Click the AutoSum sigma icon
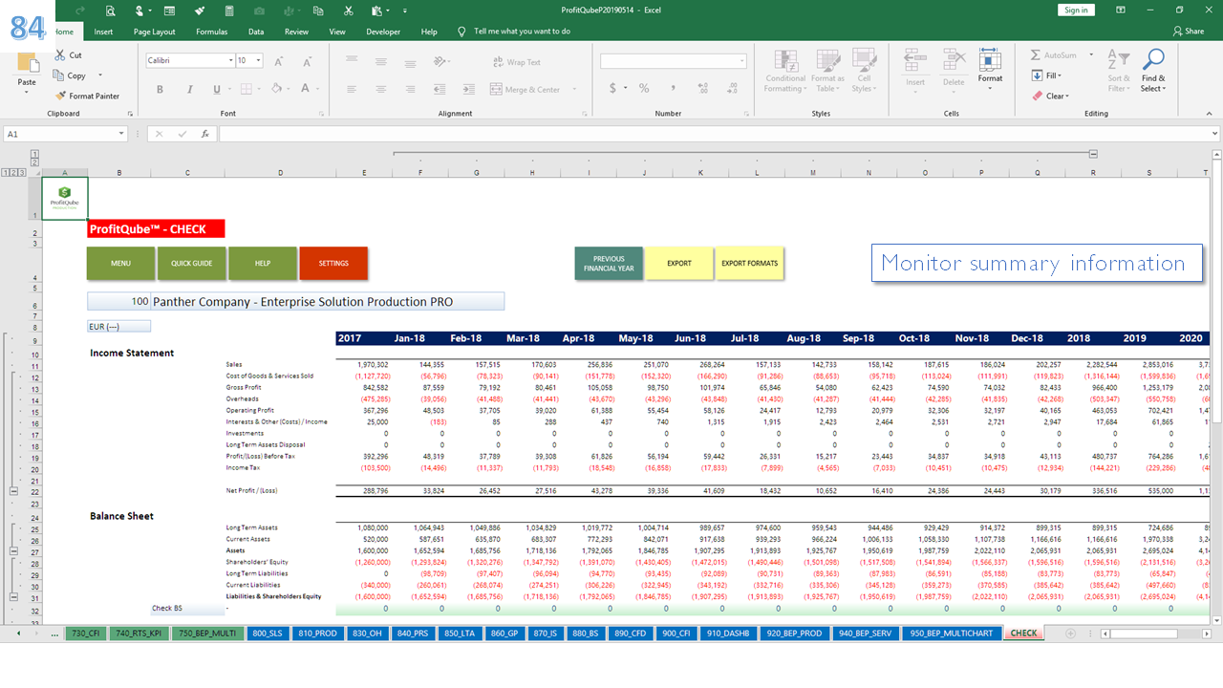This screenshot has width=1223, height=688. pos(1037,55)
